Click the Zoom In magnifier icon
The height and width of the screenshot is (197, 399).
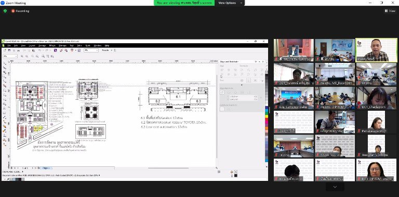click(22, 56)
